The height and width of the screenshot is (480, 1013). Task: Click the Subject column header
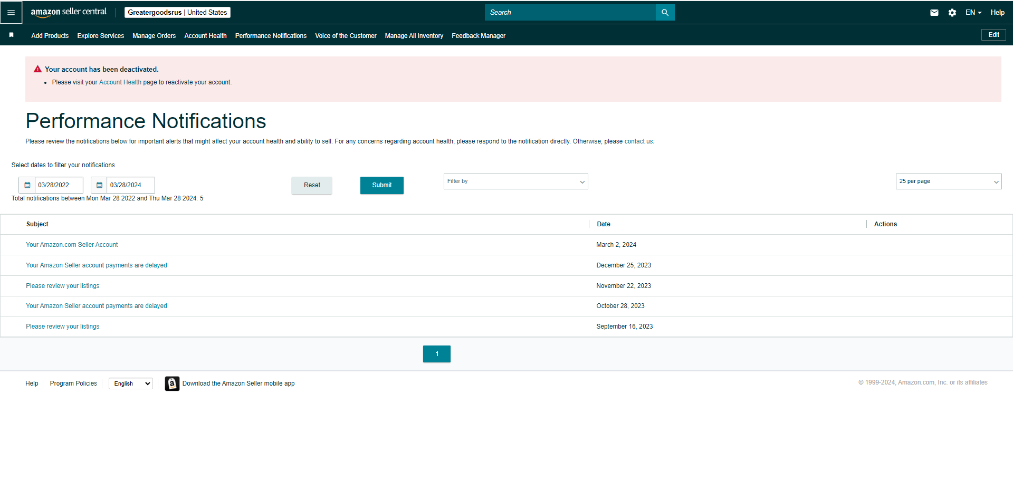click(37, 224)
